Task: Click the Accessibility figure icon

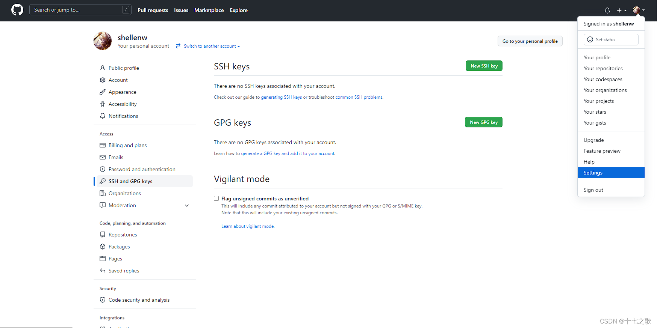Action: tap(103, 104)
